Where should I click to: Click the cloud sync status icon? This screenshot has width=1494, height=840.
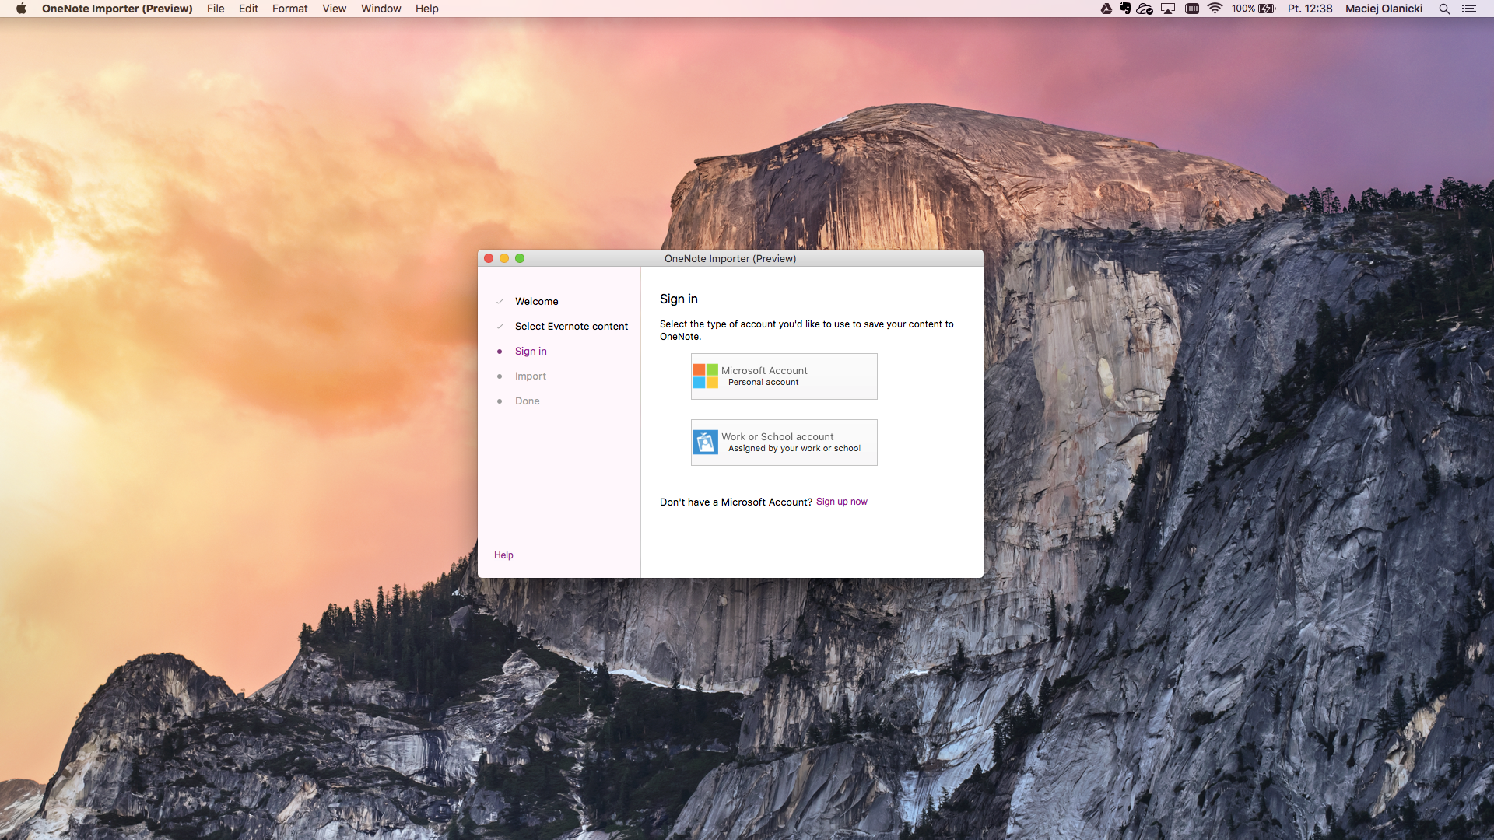tap(1145, 9)
